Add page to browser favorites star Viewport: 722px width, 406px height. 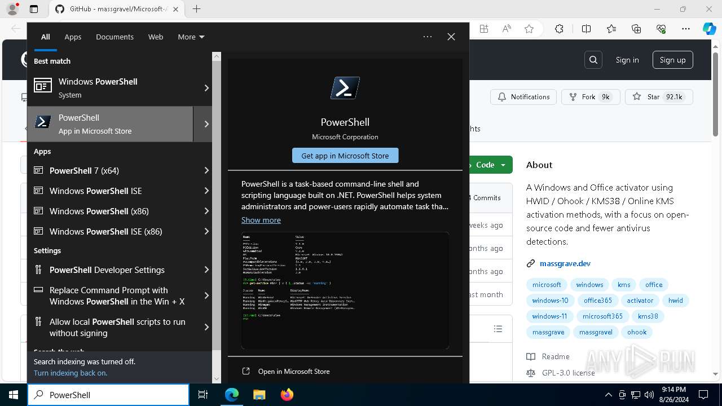pos(529,29)
